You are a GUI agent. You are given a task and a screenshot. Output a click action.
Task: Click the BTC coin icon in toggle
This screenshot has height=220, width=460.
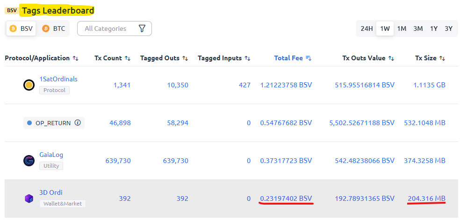[45, 28]
